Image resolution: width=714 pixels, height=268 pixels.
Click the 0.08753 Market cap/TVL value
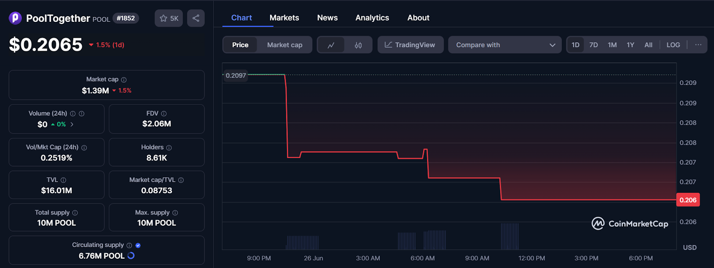tap(157, 191)
